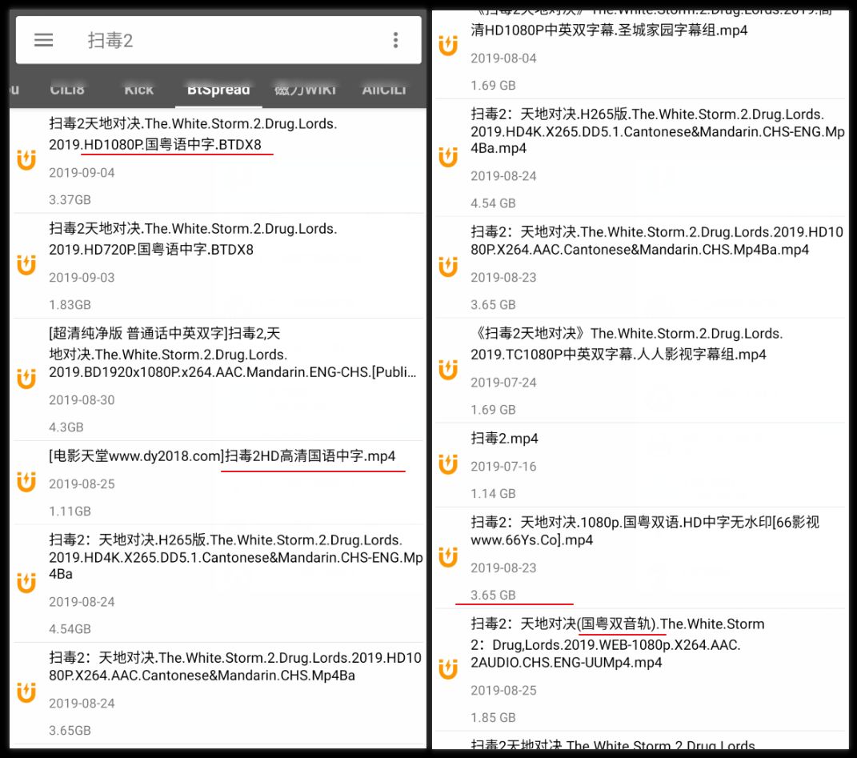This screenshot has height=758, width=857.
Task: Switch to the AliCILI source tab
Action: 384,90
